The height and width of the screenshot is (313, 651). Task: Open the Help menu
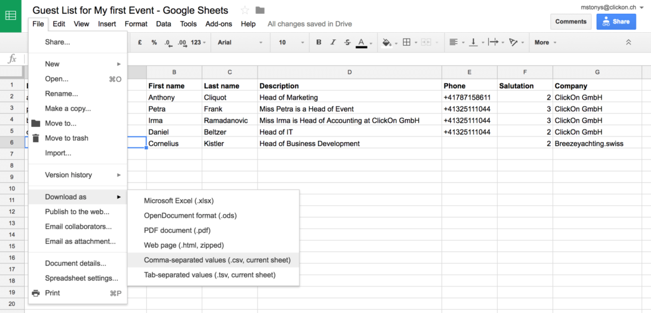(x=249, y=24)
